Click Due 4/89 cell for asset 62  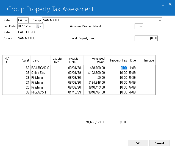click(x=134, y=68)
